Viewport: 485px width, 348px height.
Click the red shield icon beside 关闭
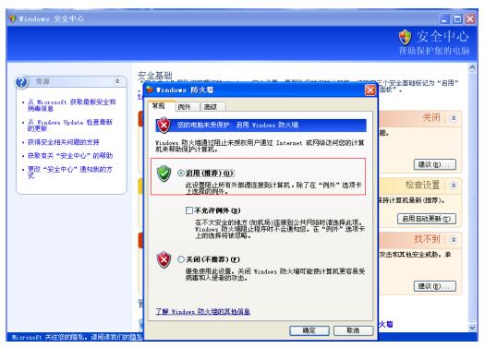click(164, 259)
